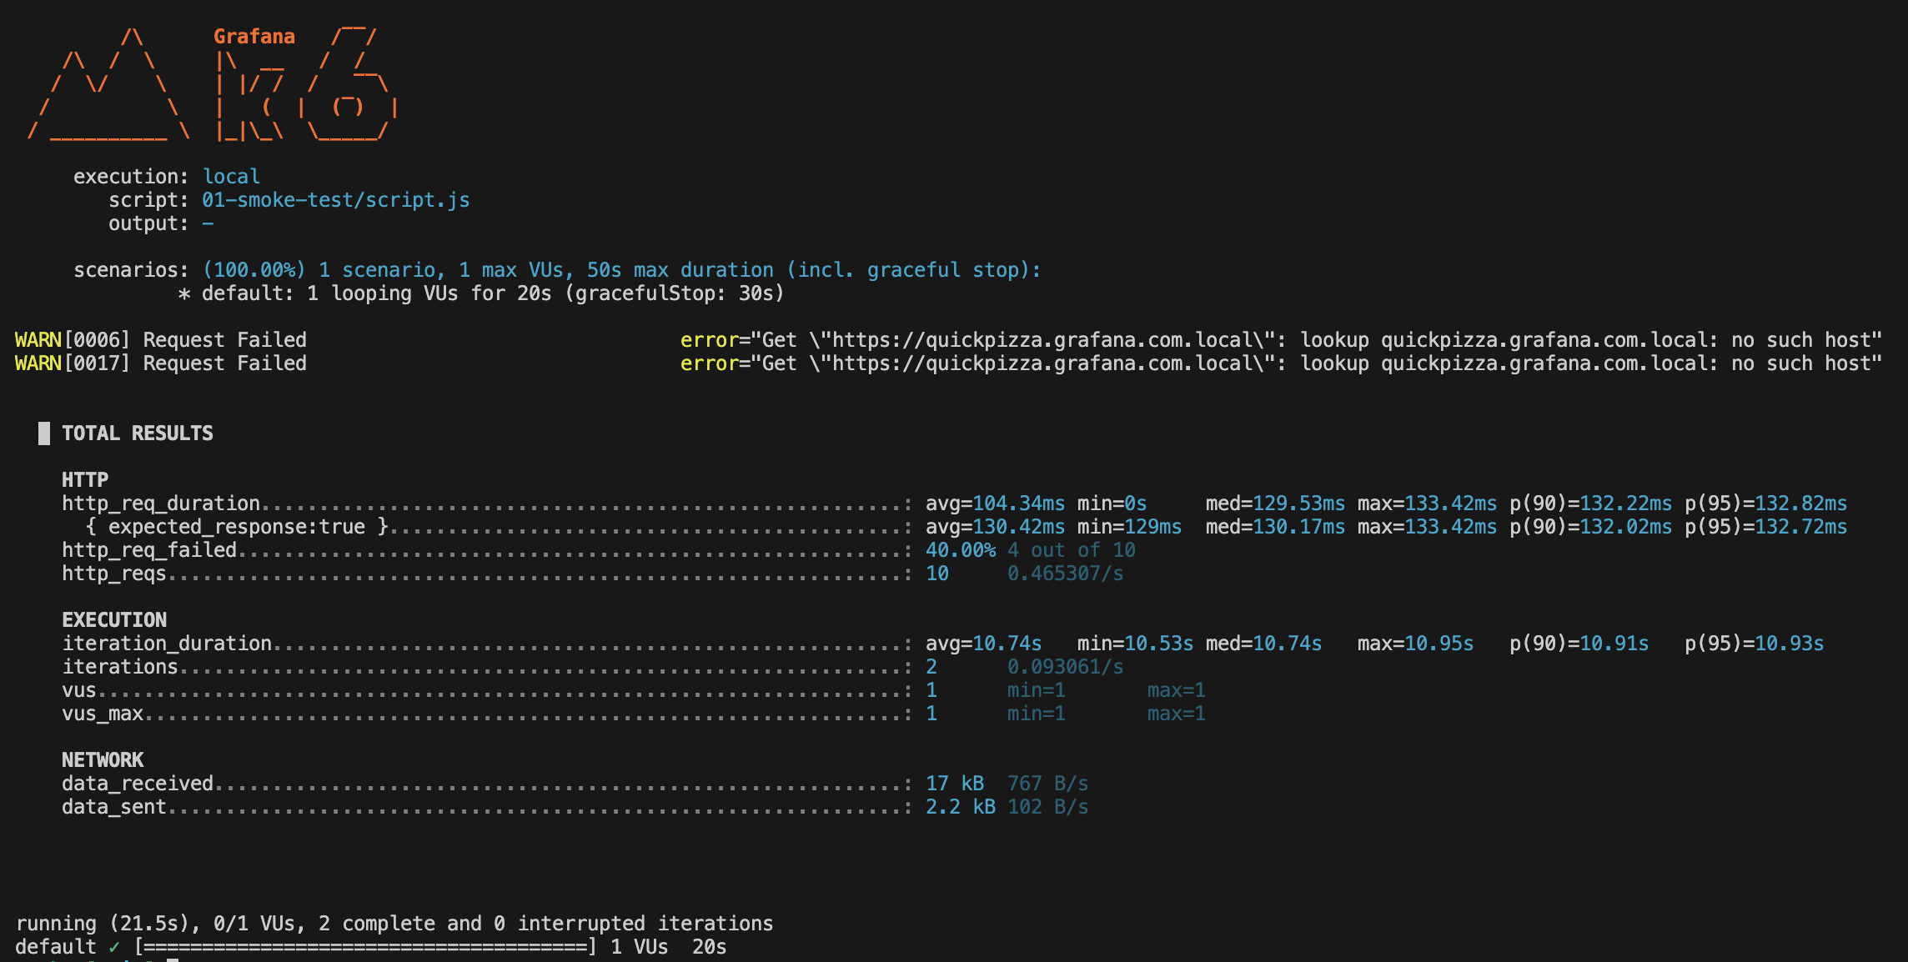Viewport: 1908px width, 962px height.
Task: Click the white block marker beside TOTAL RESULTS
Action: coord(44,433)
